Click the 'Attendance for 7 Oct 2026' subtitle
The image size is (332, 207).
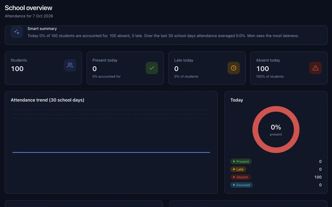coord(29,16)
